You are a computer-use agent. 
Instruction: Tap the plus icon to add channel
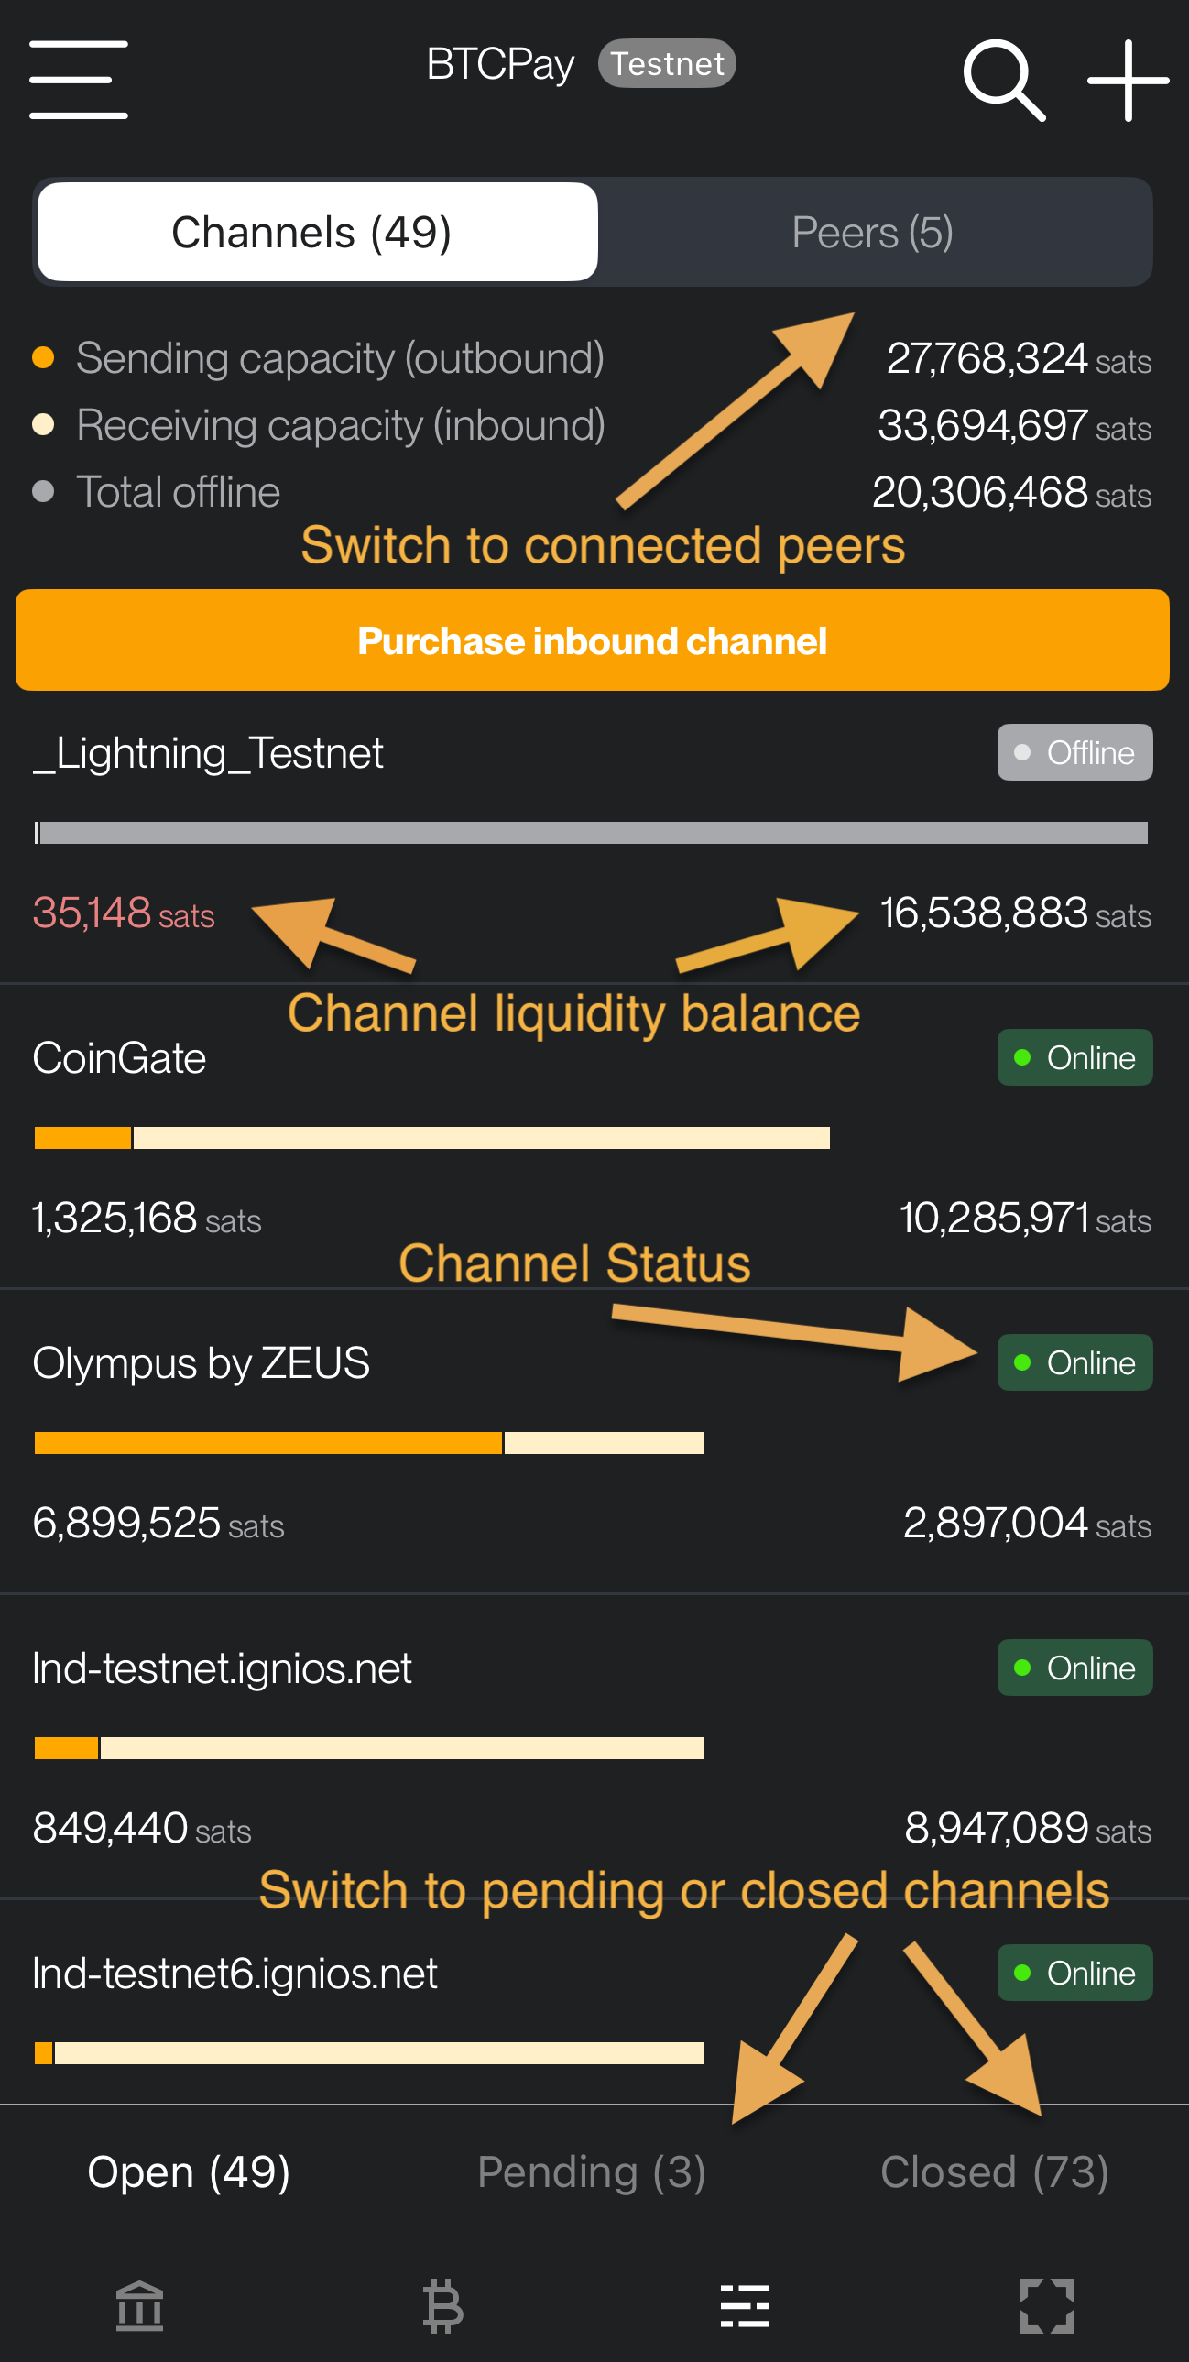(1127, 80)
